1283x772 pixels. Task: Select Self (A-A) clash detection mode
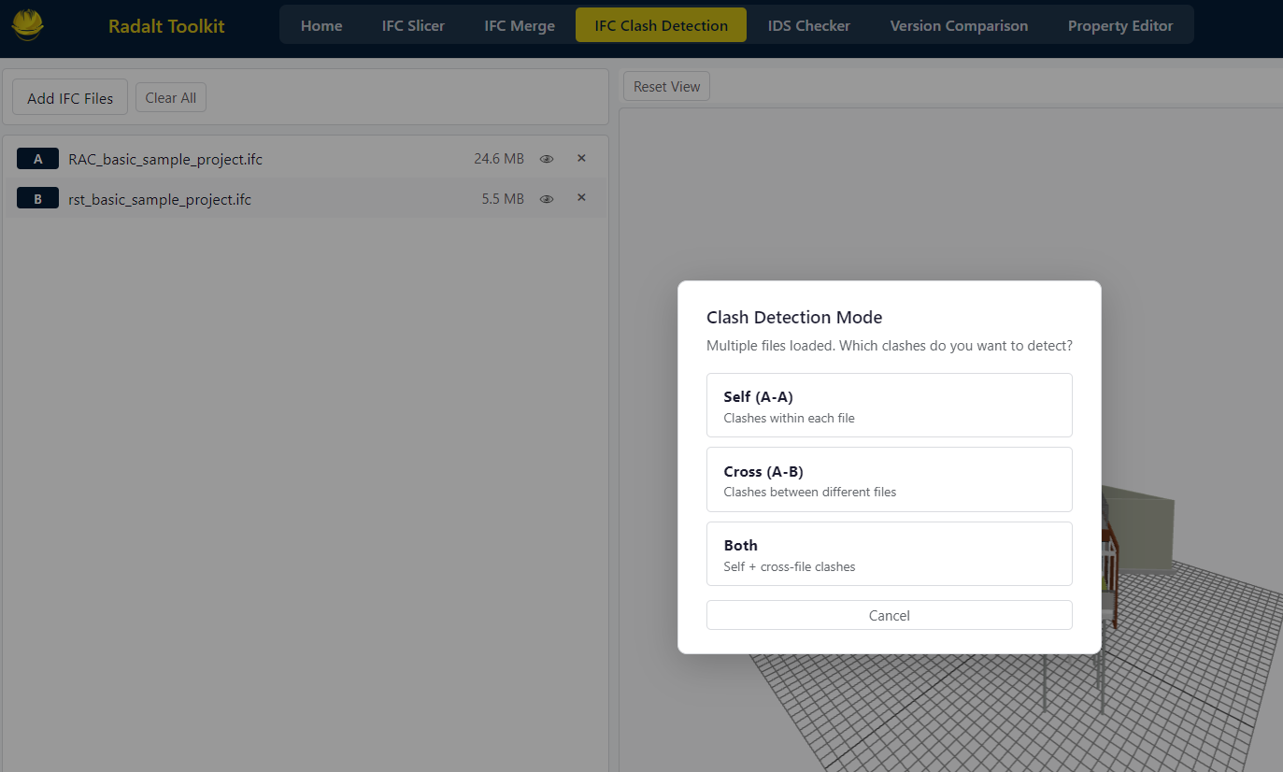point(889,405)
